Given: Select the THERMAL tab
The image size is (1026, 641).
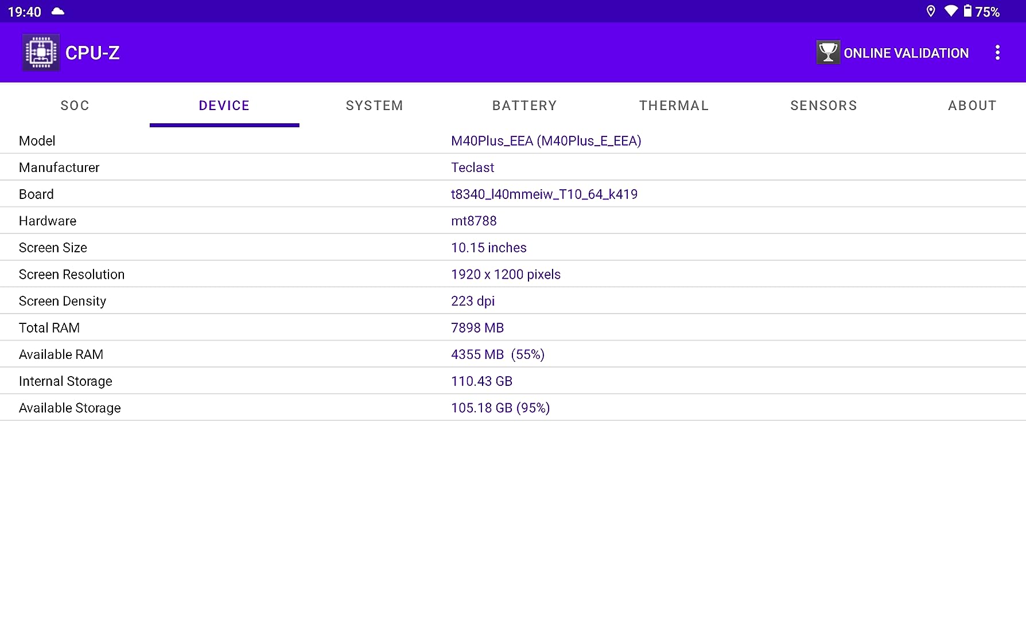Looking at the screenshot, I should coord(674,105).
